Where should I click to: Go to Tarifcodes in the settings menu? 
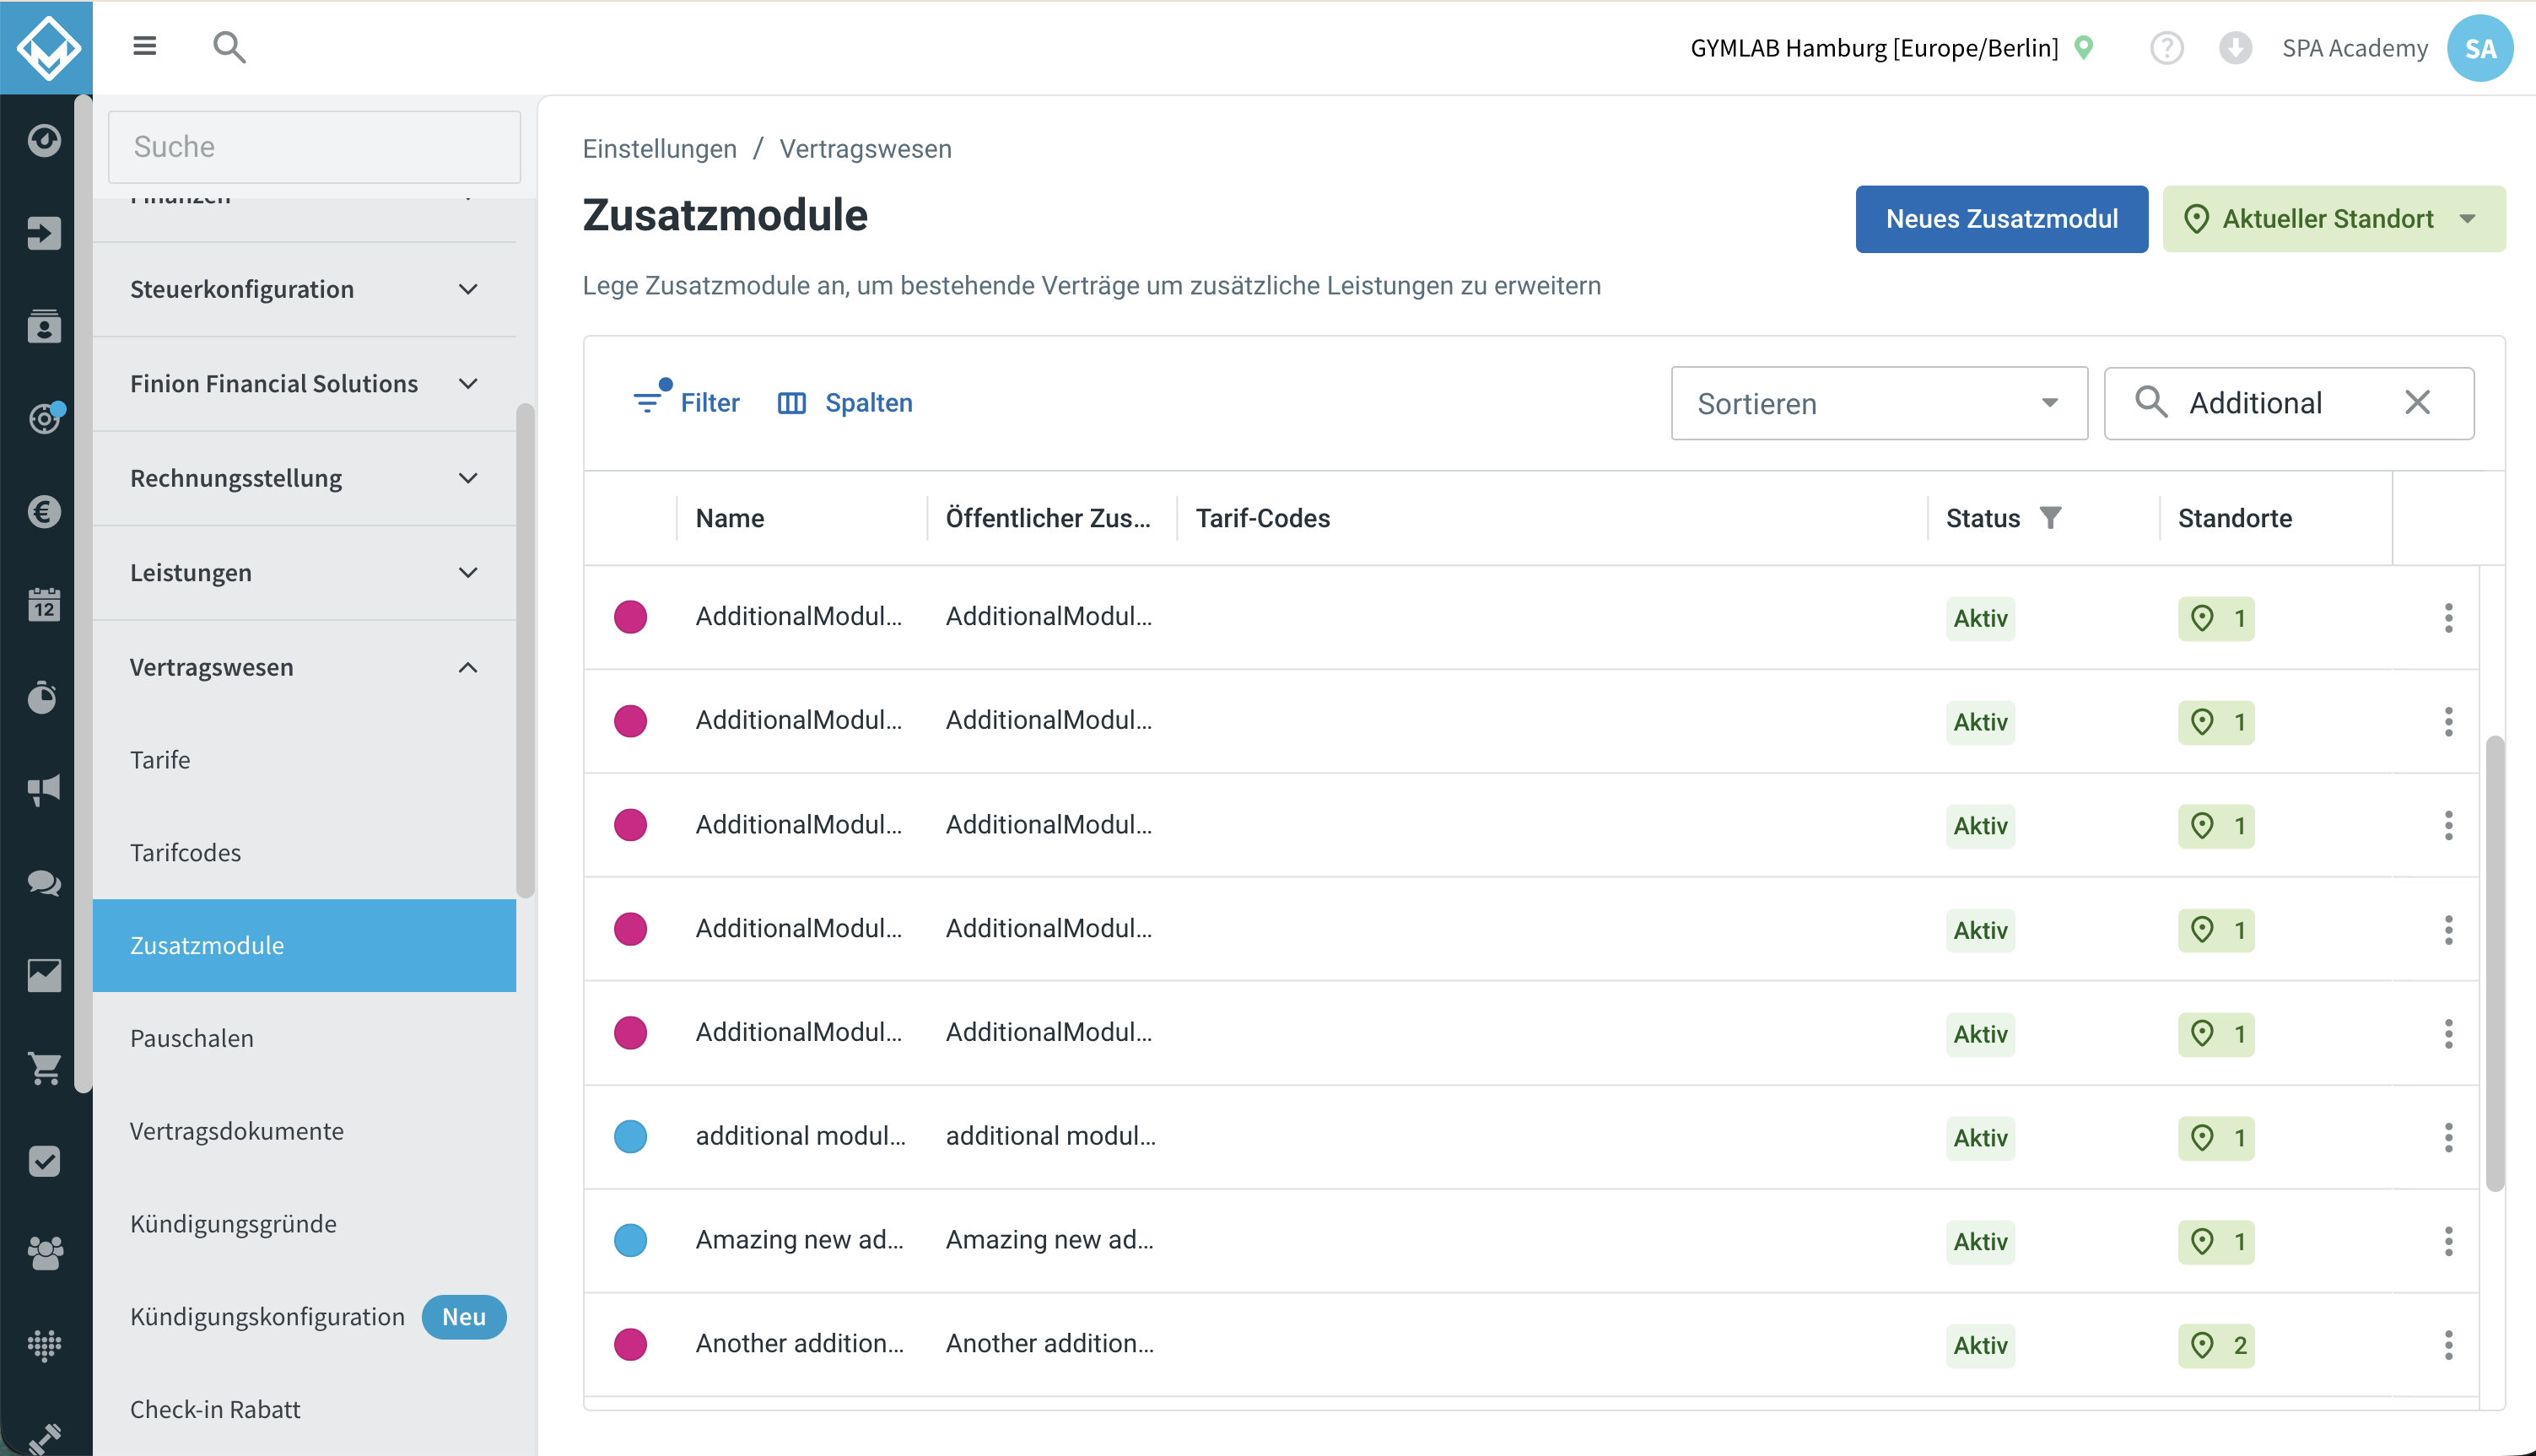[304, 853]
